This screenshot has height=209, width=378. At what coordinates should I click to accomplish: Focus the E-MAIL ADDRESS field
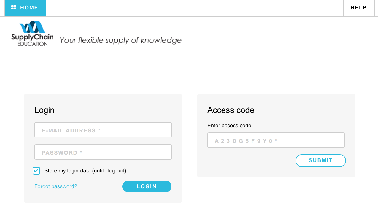(103, 130)
